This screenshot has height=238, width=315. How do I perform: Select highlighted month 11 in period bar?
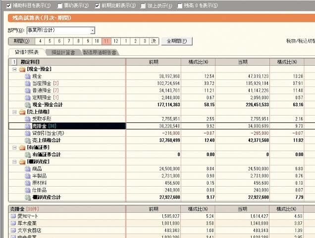coord(106,41)
